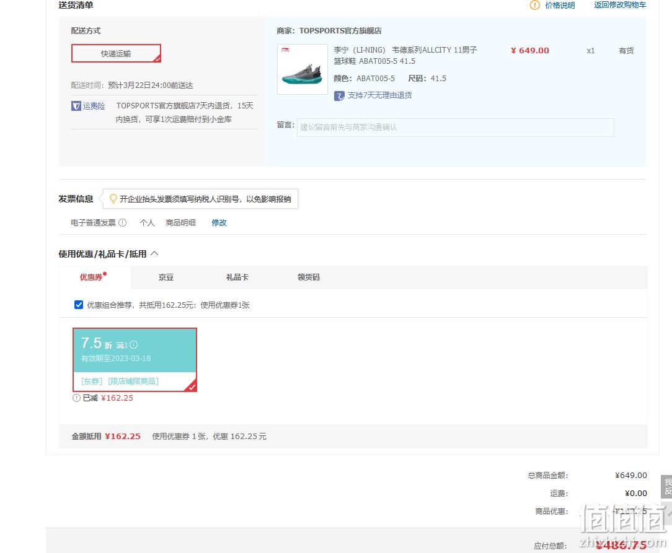This screenshot has width=672, height=553.
Task: Click the ¥ 649.00 item price
Action: pyautogui.click(x=529, y=51)
